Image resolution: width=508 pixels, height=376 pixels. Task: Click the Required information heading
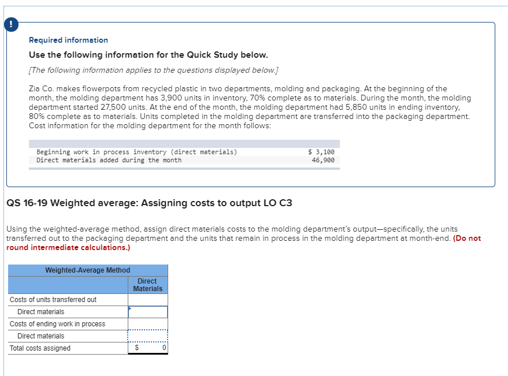(x=68, y=40)
